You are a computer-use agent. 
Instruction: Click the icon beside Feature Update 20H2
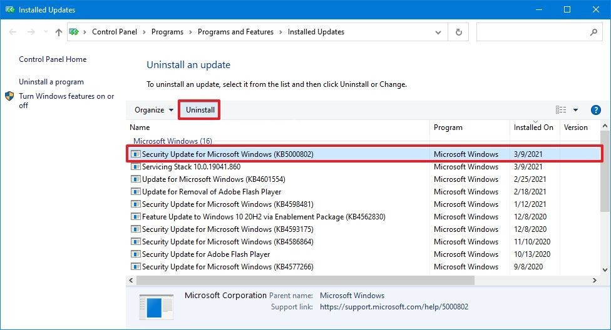[x=135, y=216]
